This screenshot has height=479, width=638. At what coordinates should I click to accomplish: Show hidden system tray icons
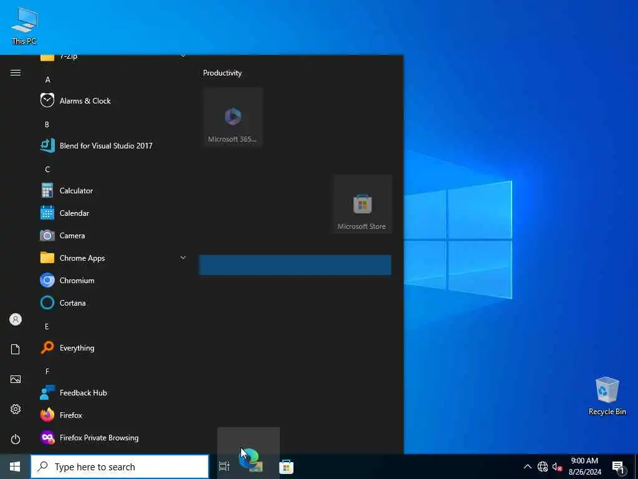(x=527, y=467)
